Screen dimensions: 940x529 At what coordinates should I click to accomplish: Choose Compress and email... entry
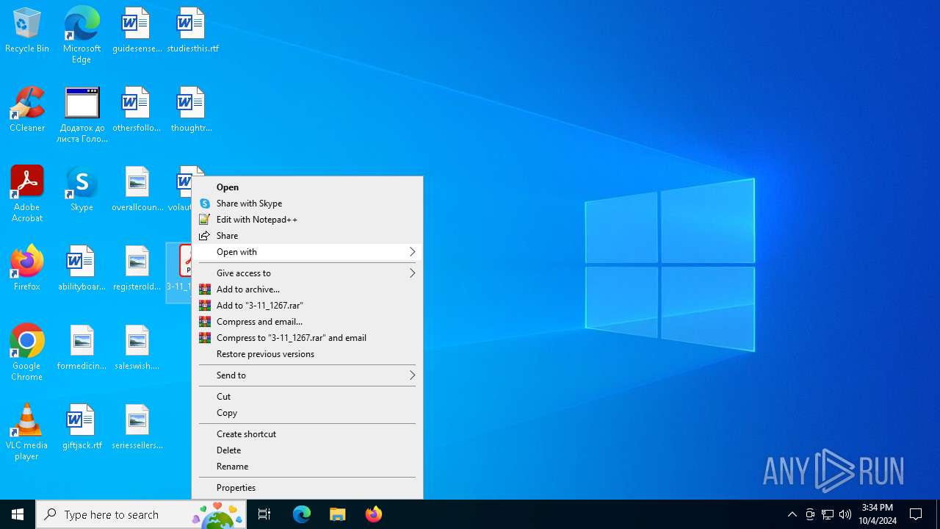tap(307, 322)
